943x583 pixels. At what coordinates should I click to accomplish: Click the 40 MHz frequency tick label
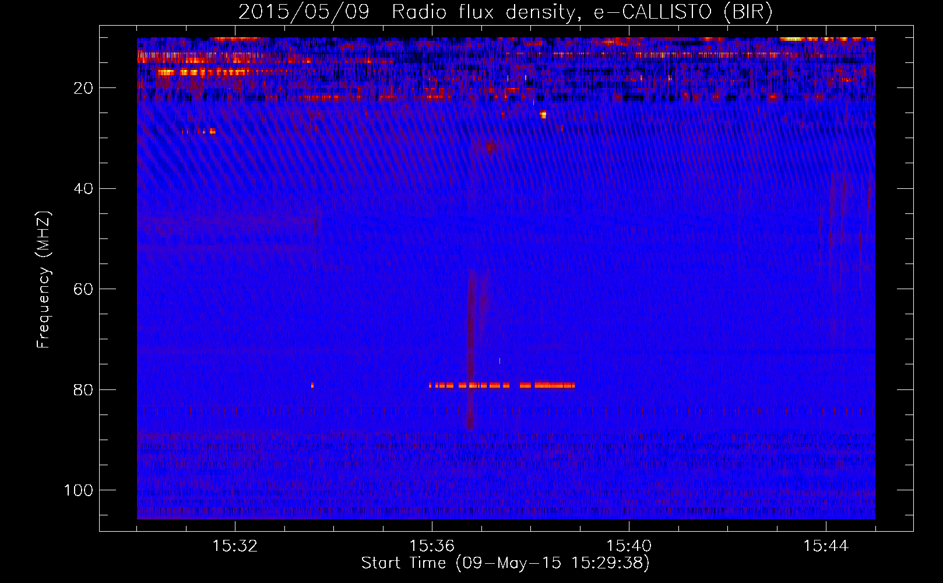[83, 189]
